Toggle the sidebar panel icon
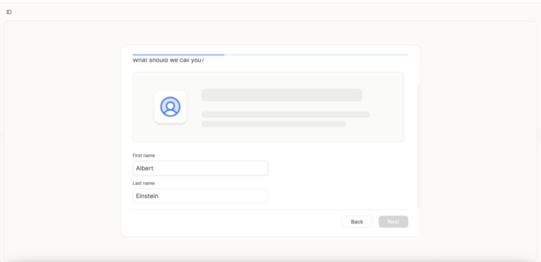This screenshot has height=262, width=541. pos(9,12)
